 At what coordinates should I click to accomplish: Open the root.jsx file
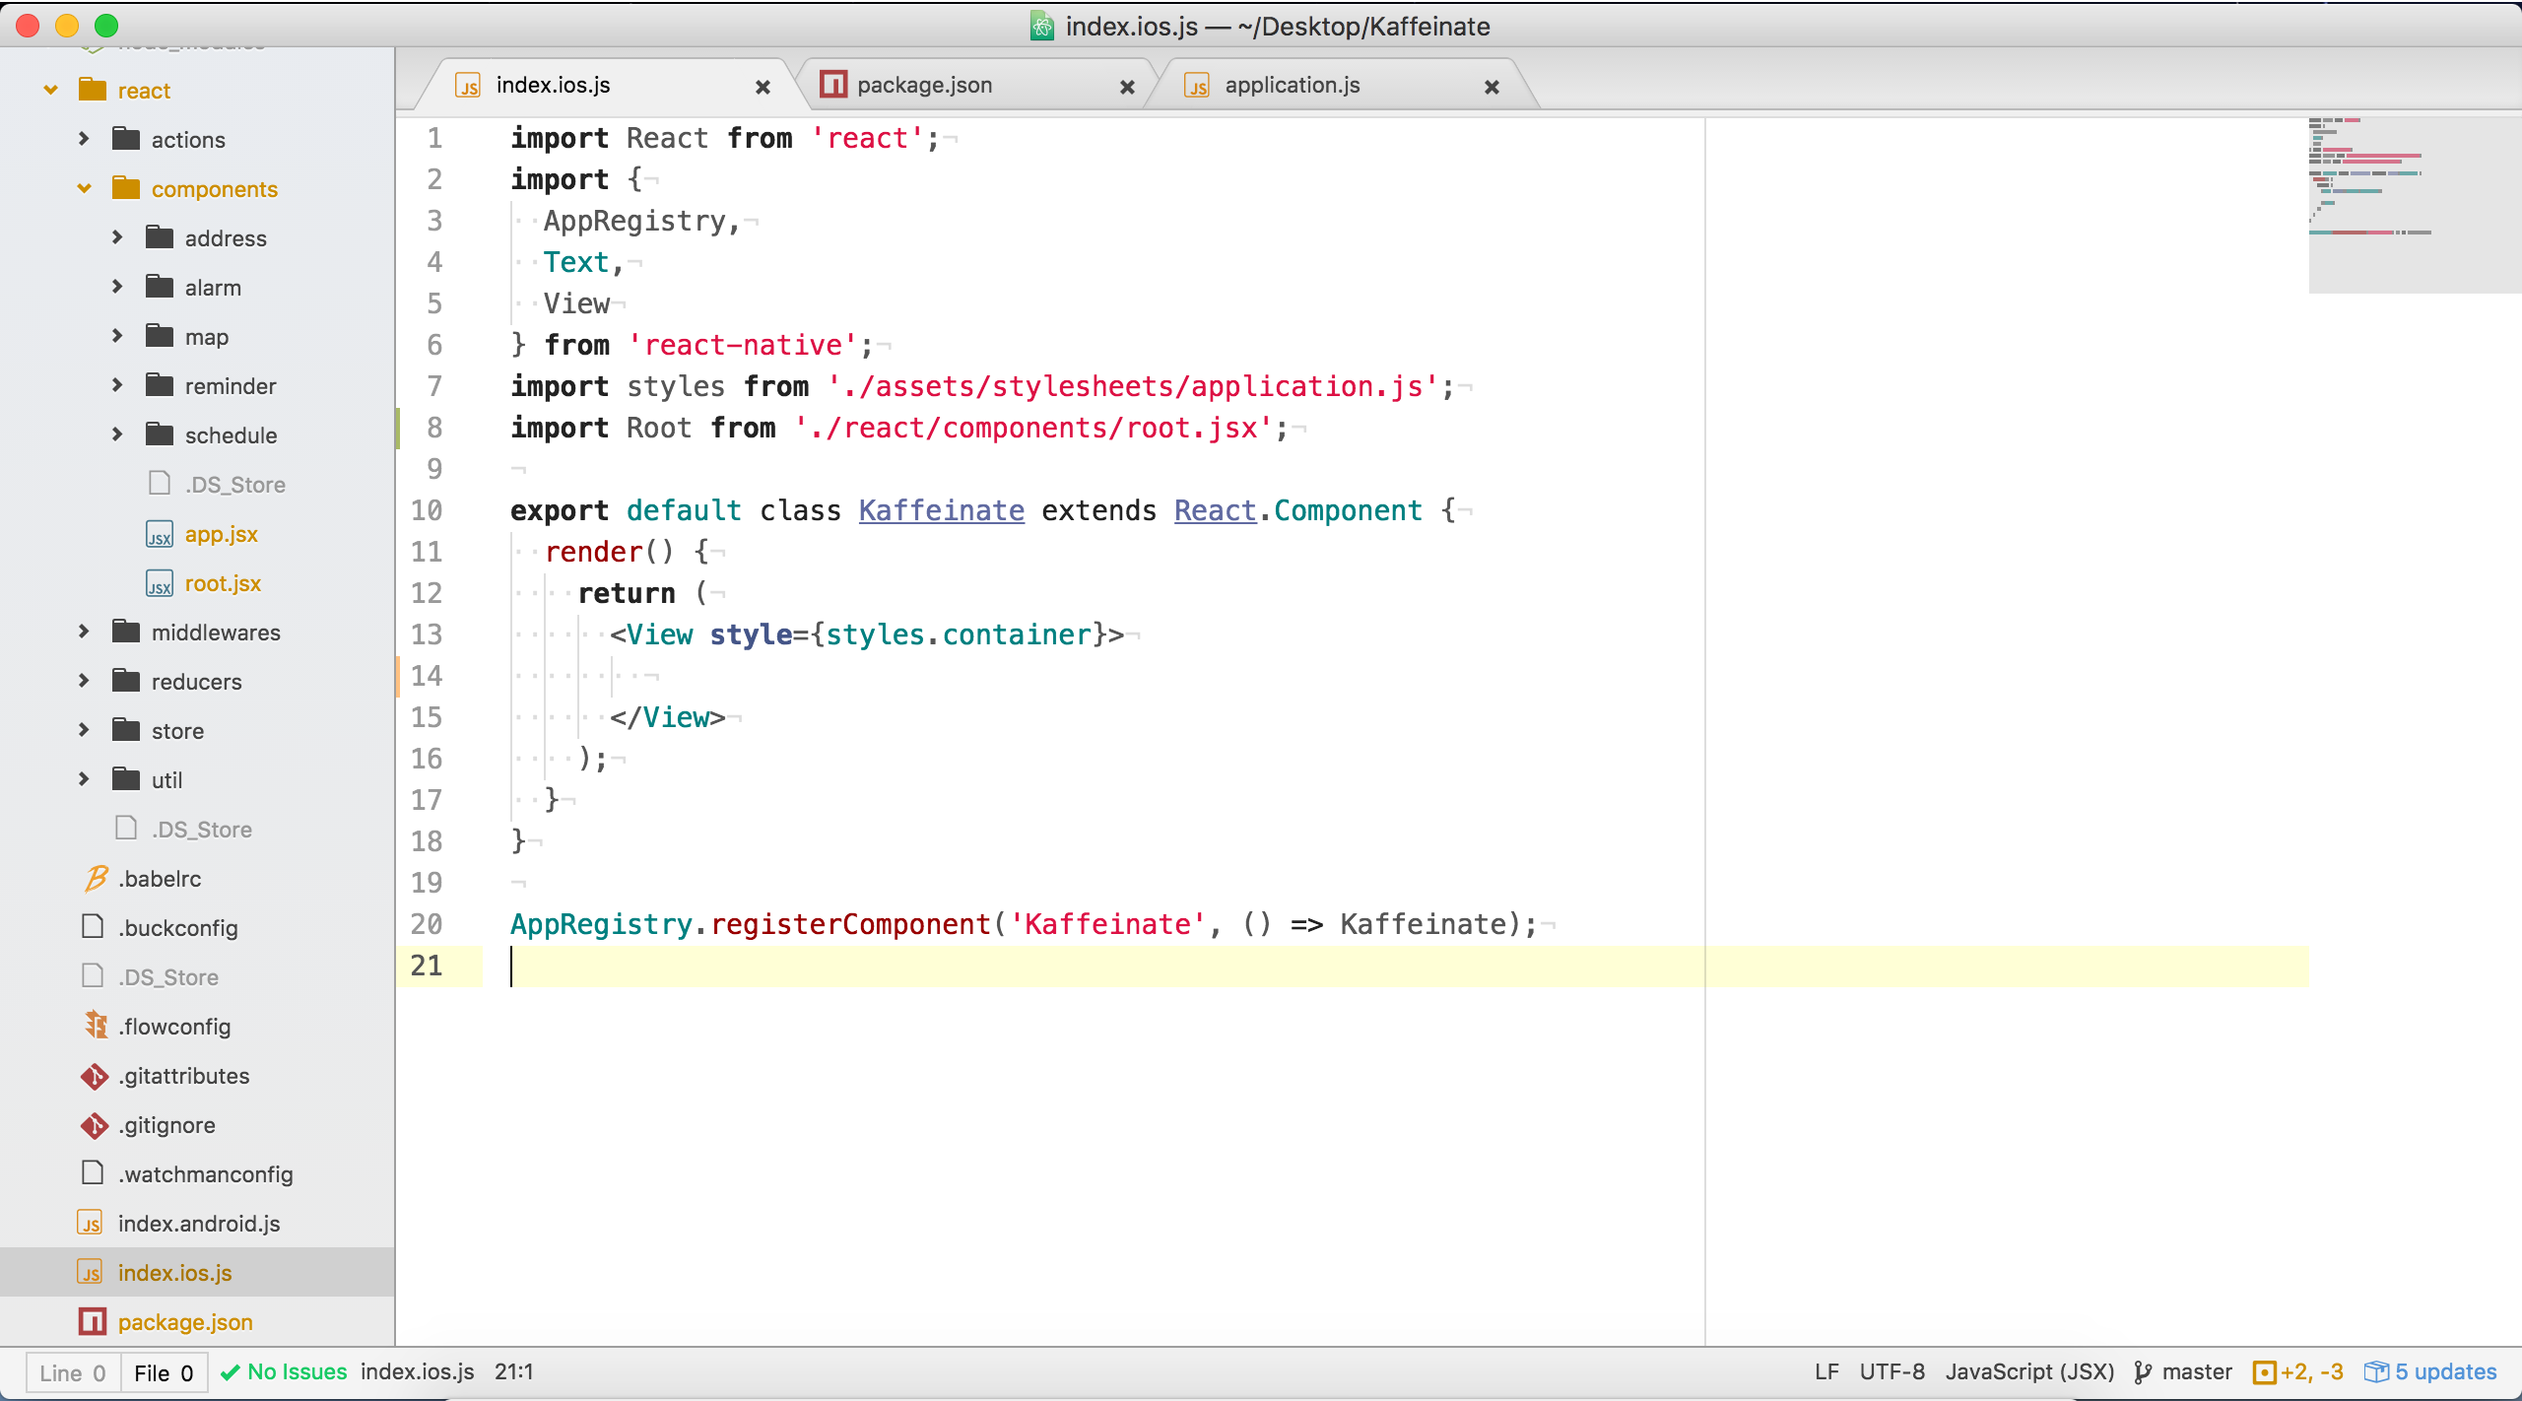[223, 582]
